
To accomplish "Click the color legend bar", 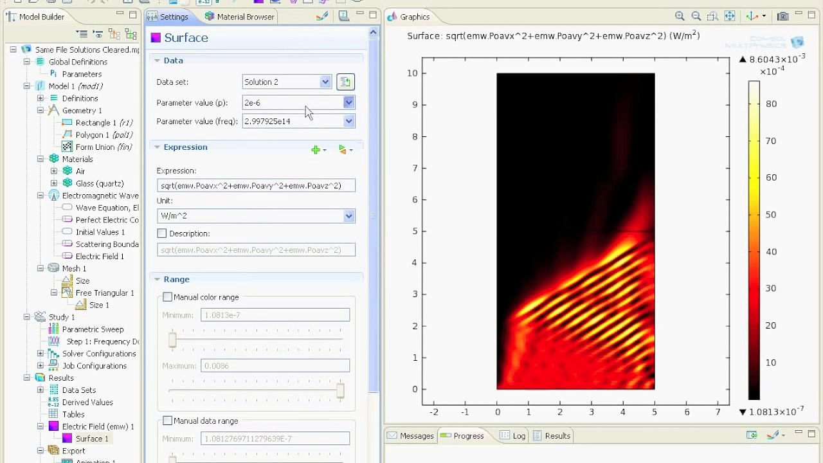I will [754, 240].
